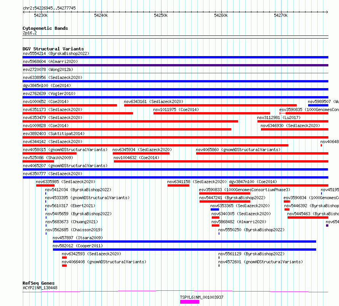Open nsv5683673 (Chuang2021) label
339x306 pixels.
[x=72, y=222]
